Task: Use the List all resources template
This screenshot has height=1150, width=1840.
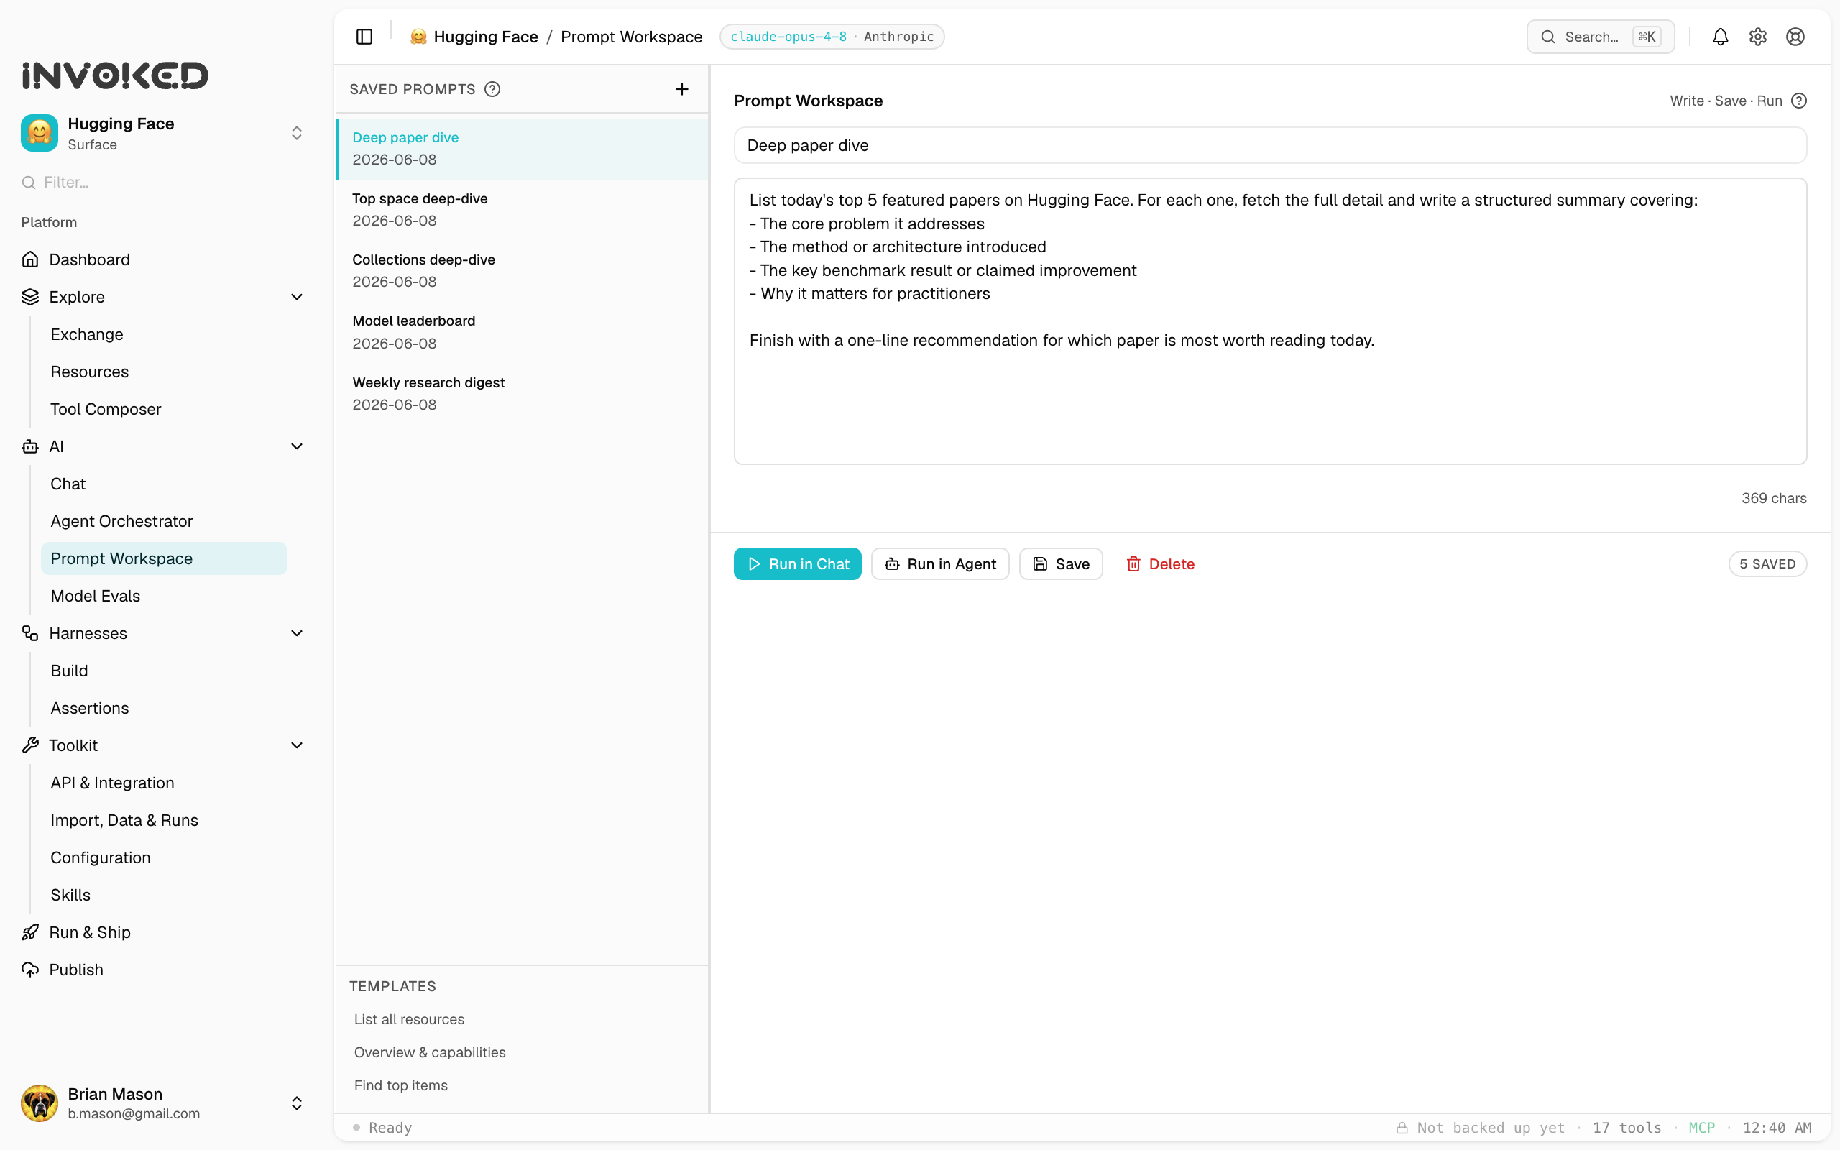Action: click(x=409, y=1019)
